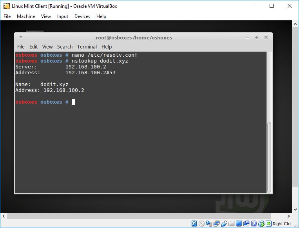Minimize the terminal window
The width and height of the screenshot is (299, 228).
pyautogui.click(x=247, y=38)
